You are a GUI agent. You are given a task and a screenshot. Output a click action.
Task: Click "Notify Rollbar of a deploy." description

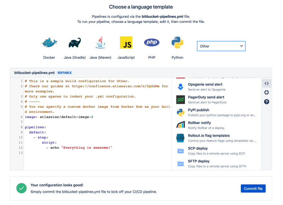click(x=206, y=128)
